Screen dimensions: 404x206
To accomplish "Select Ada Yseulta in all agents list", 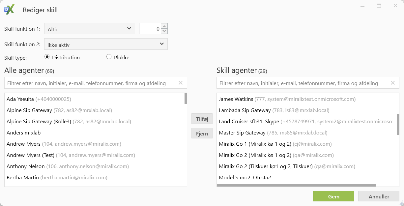I will coord(20,99).
